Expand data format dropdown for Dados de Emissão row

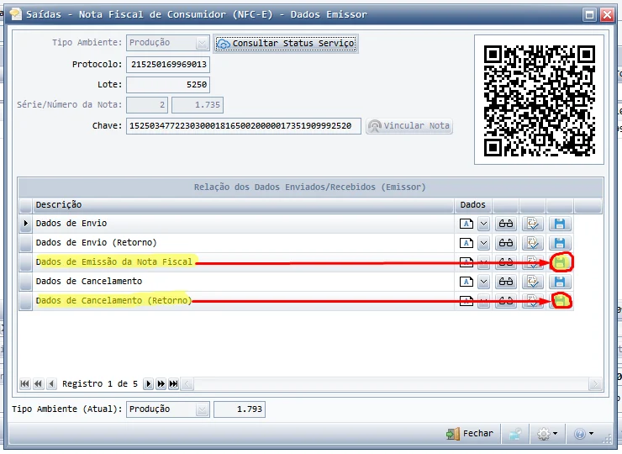(483, 262)
